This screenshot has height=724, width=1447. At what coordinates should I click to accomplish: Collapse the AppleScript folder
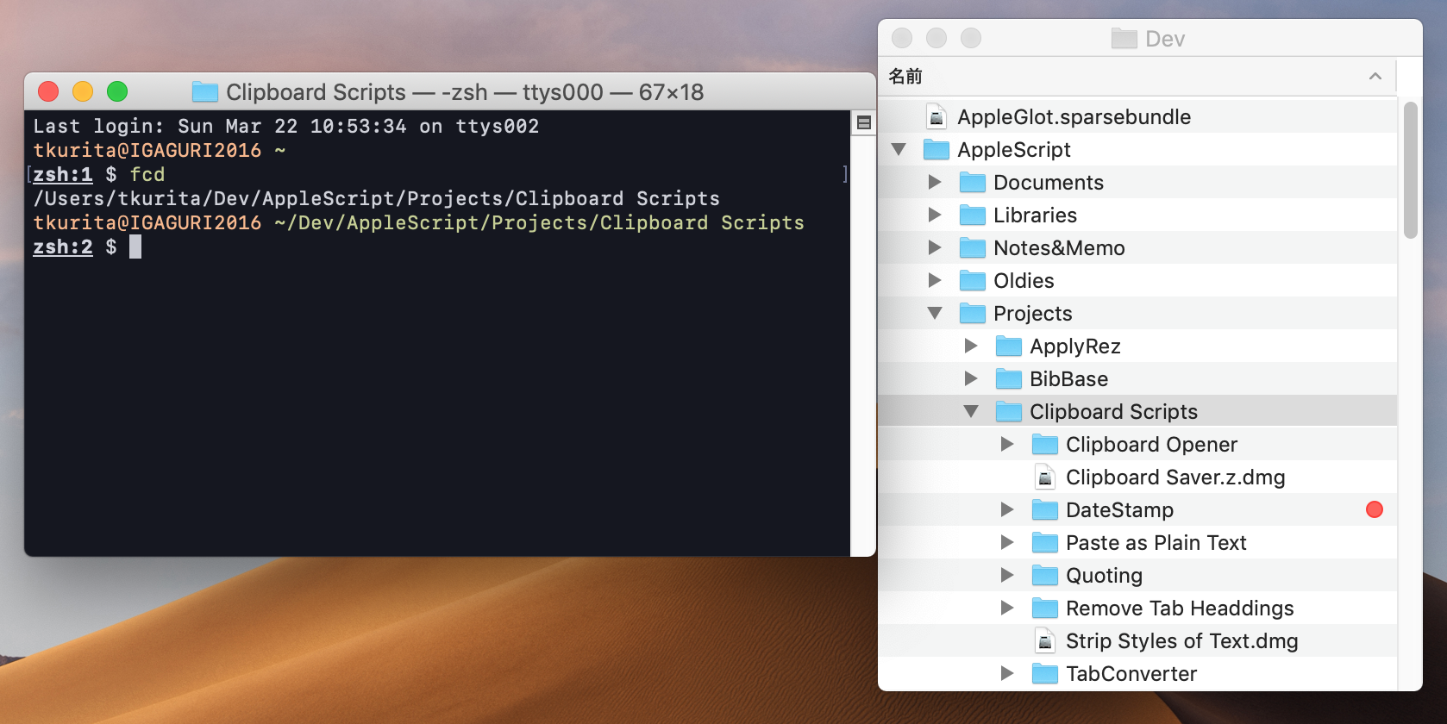[899, 149]
